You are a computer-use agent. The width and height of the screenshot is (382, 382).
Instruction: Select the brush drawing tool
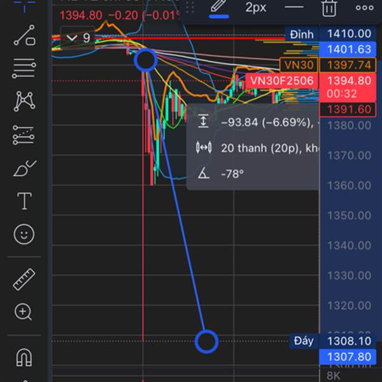pos(24,168)
